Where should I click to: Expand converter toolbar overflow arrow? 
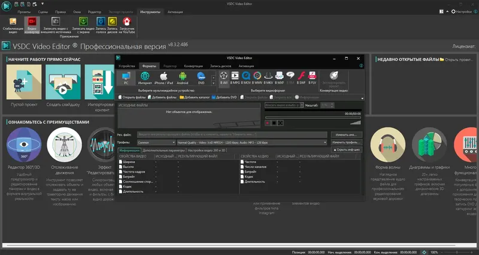click(x=362, y=99)
